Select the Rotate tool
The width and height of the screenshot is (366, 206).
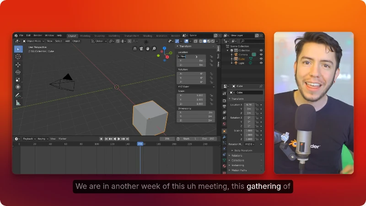tap(18, 72)
